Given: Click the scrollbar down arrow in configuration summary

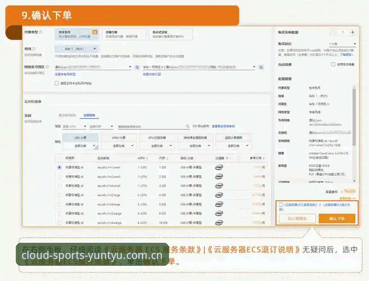Looking at the screenshot, I should (x=354, y=181).
